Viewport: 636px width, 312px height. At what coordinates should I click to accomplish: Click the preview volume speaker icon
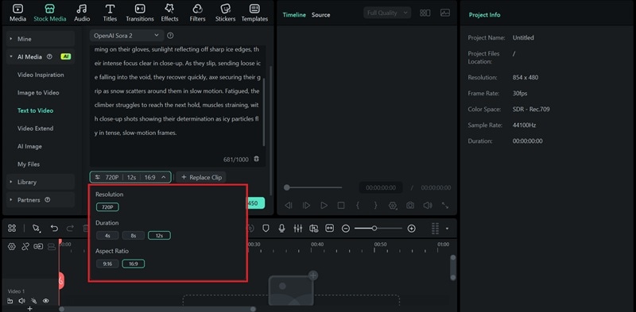pos(428,206)
